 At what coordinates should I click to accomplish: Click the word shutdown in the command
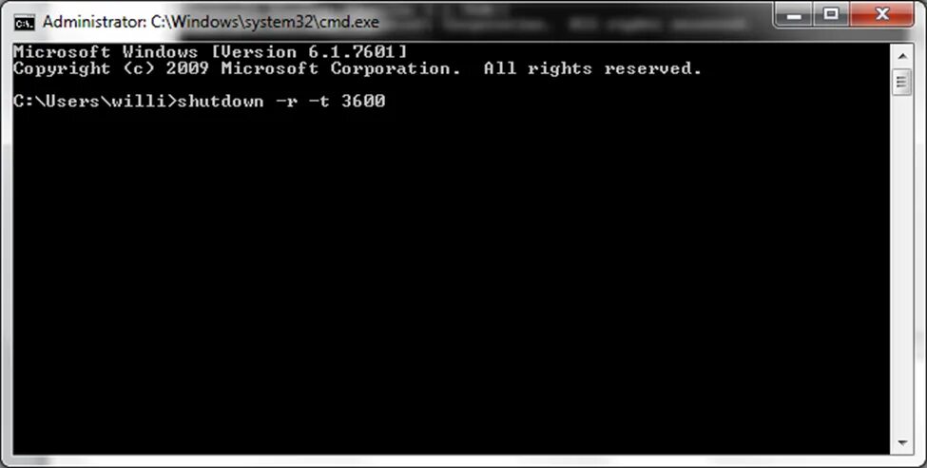(x=221, y=101)
